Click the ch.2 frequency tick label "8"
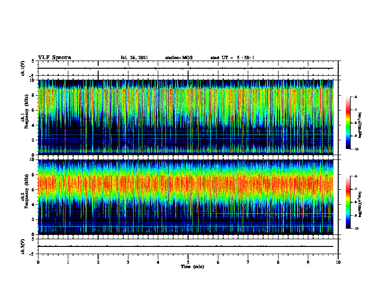Image resolution: width=381 pixels, height=294 pixels. [34, 175]
